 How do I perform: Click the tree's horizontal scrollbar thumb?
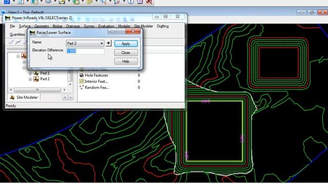pyautogui.click(x=37, y=90)
